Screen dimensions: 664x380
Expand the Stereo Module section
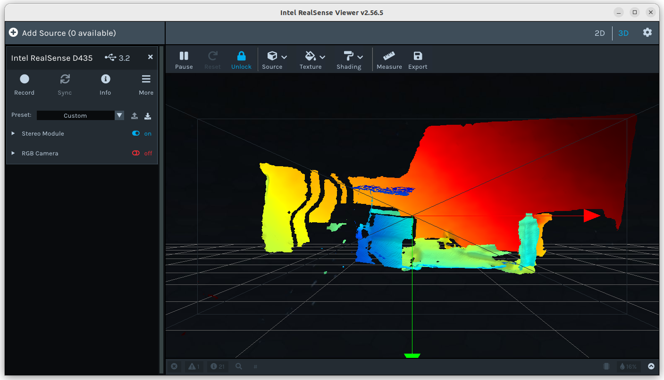13,134
